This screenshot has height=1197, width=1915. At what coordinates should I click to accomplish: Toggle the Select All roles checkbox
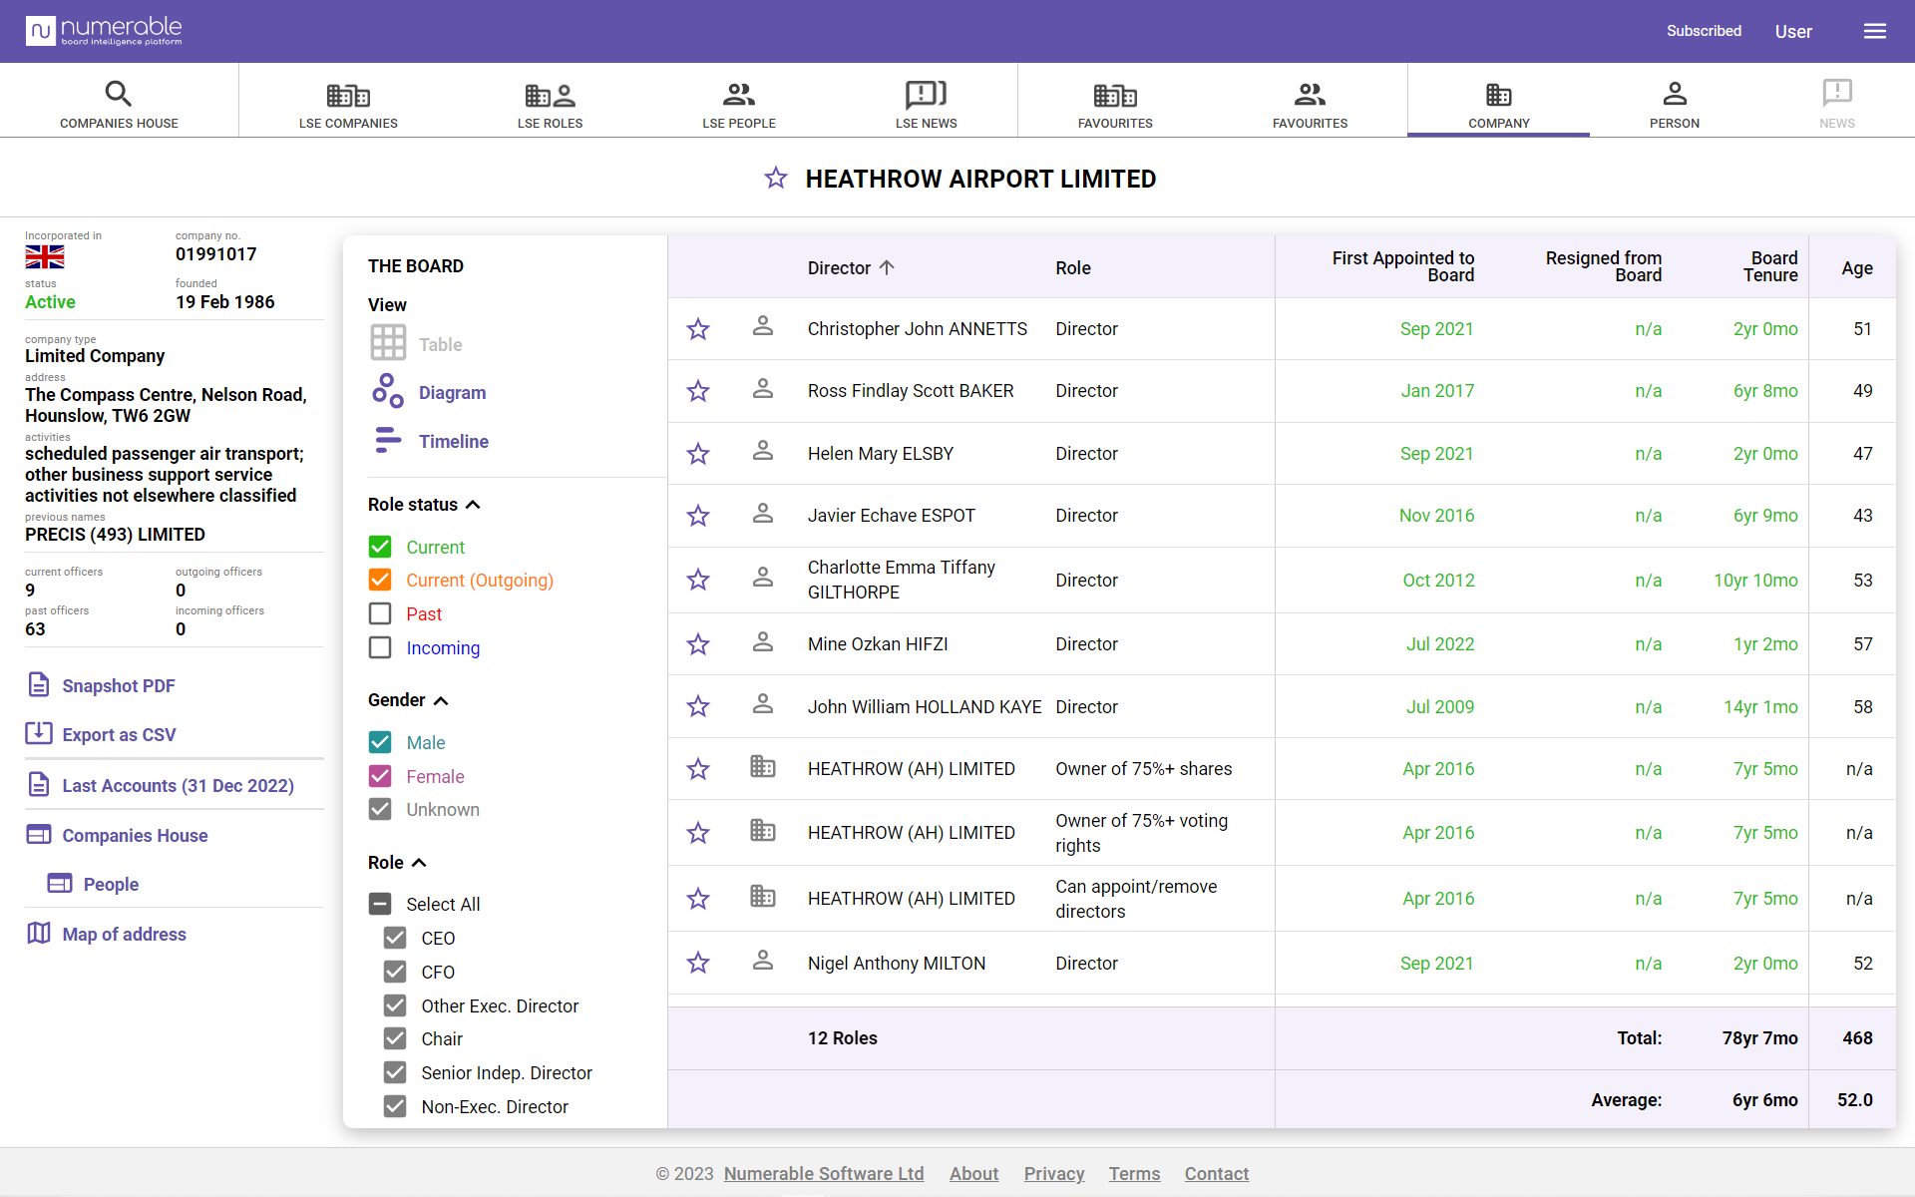click(x=380, y=904)
